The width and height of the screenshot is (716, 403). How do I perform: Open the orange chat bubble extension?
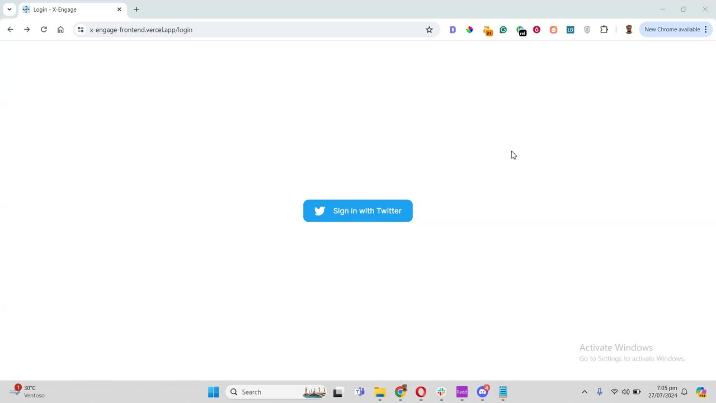click(x=554, y=30)
